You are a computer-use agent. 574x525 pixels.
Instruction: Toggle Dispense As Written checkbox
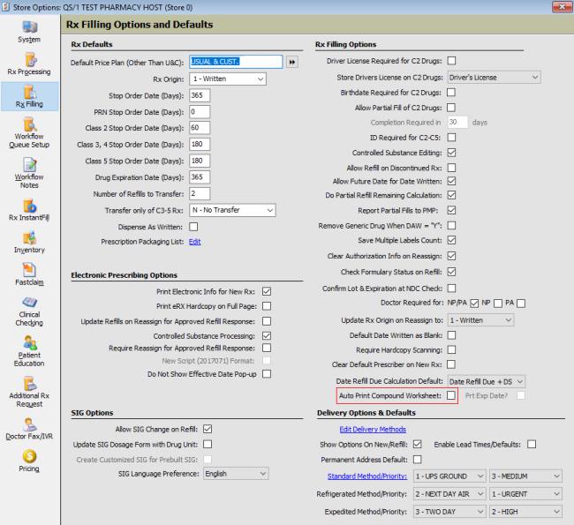coord(193,227)
